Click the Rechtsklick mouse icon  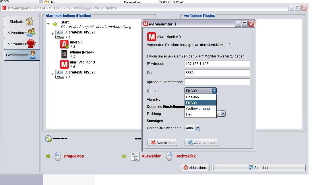click(170, 156)
